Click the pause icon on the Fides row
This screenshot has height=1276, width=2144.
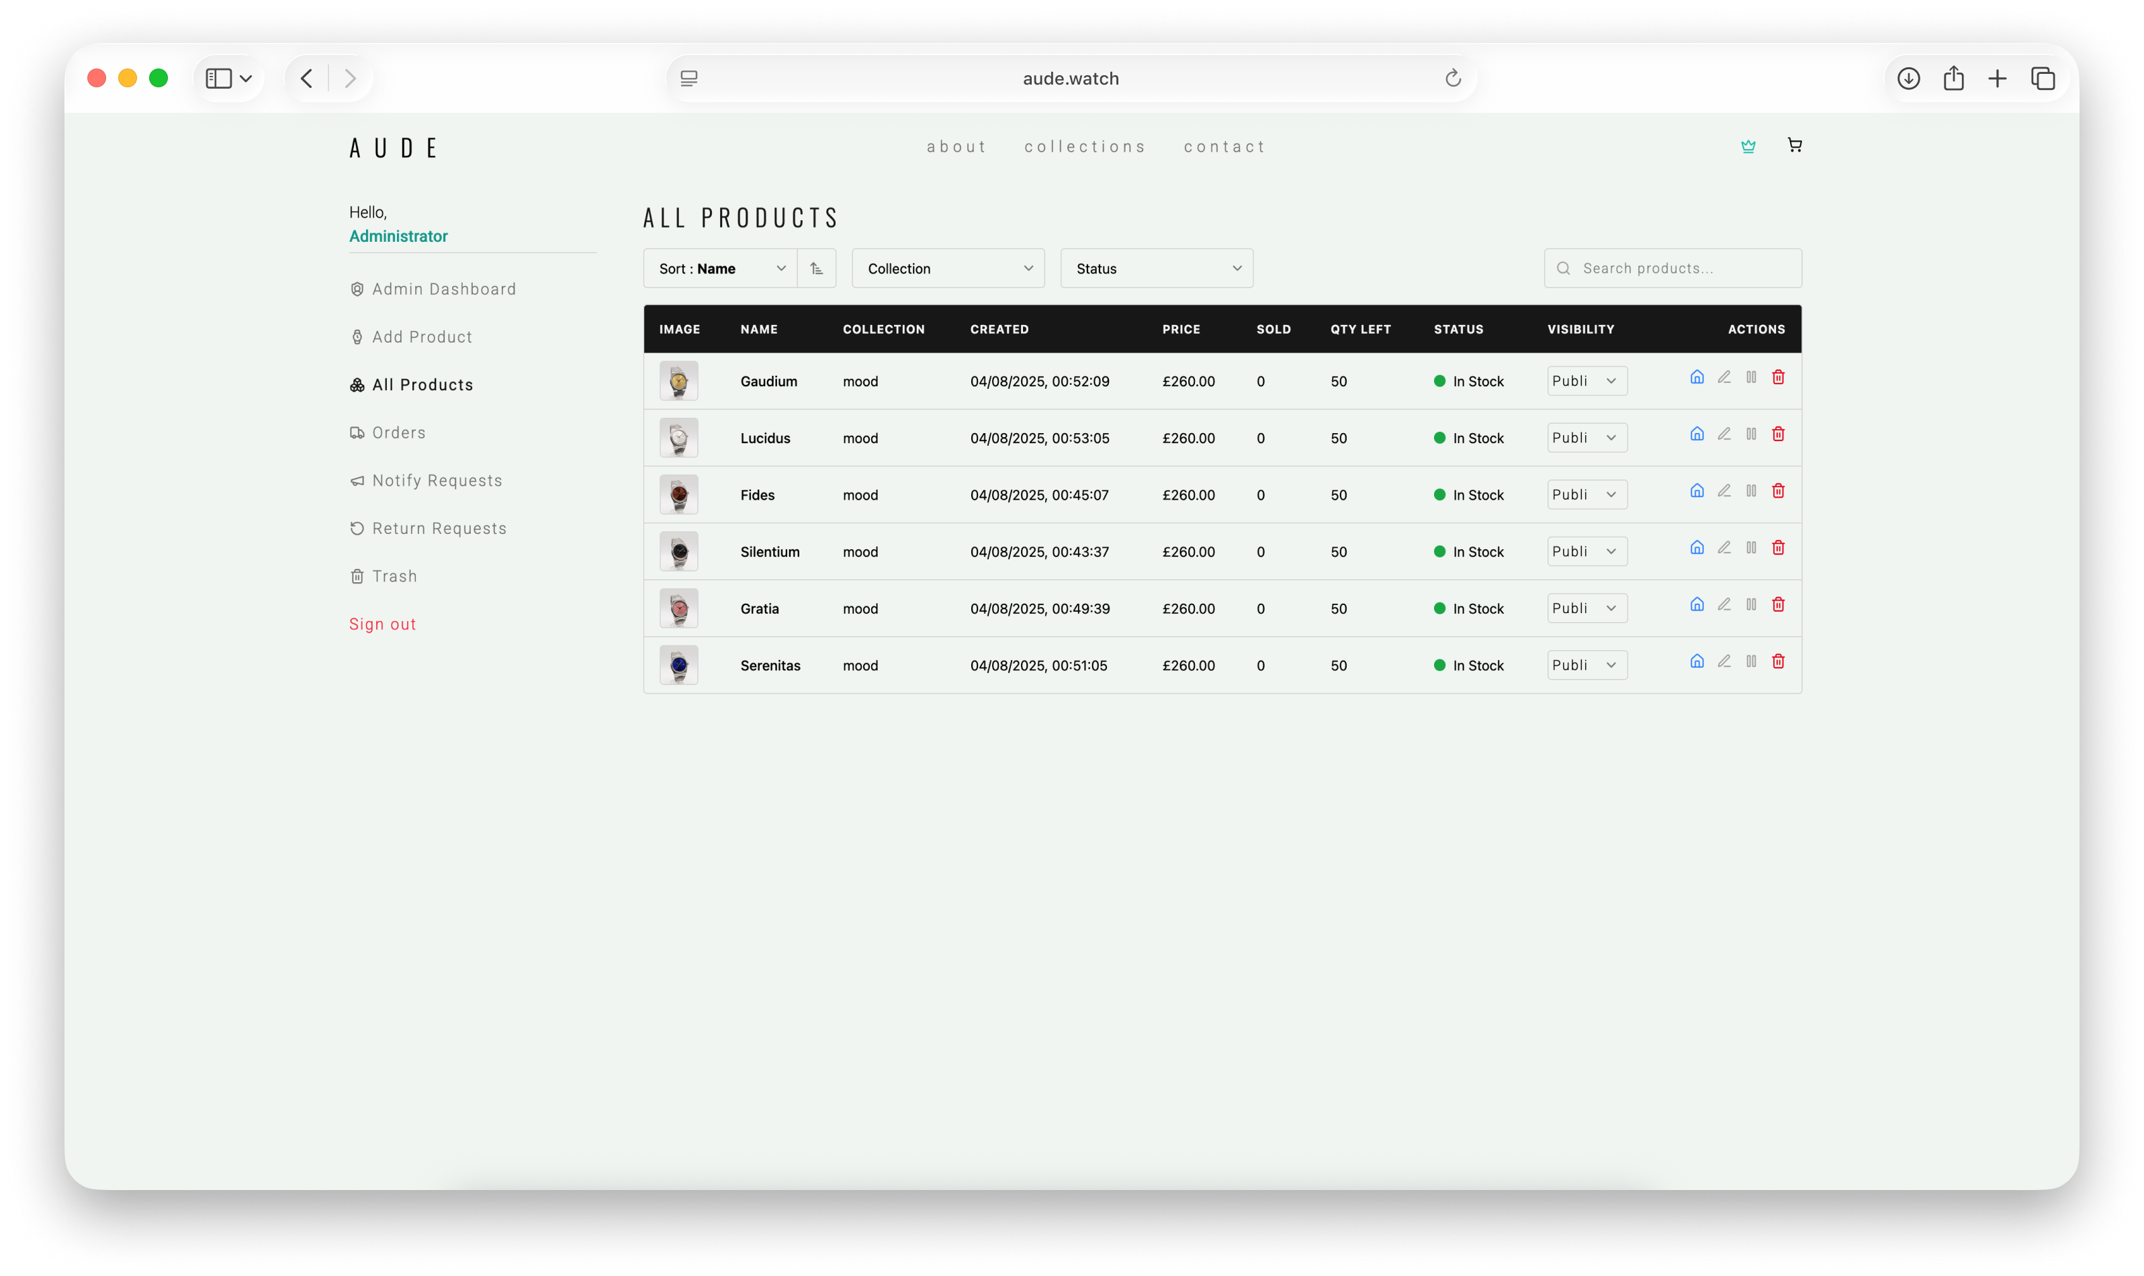(1751, 490)
